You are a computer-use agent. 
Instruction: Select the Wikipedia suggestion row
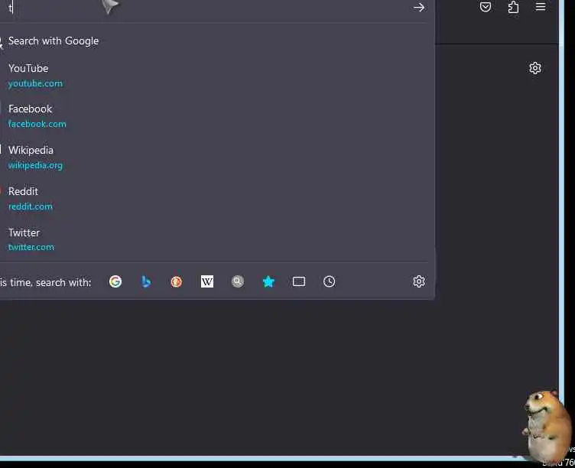pyautogui.click(x=214, y=158)
